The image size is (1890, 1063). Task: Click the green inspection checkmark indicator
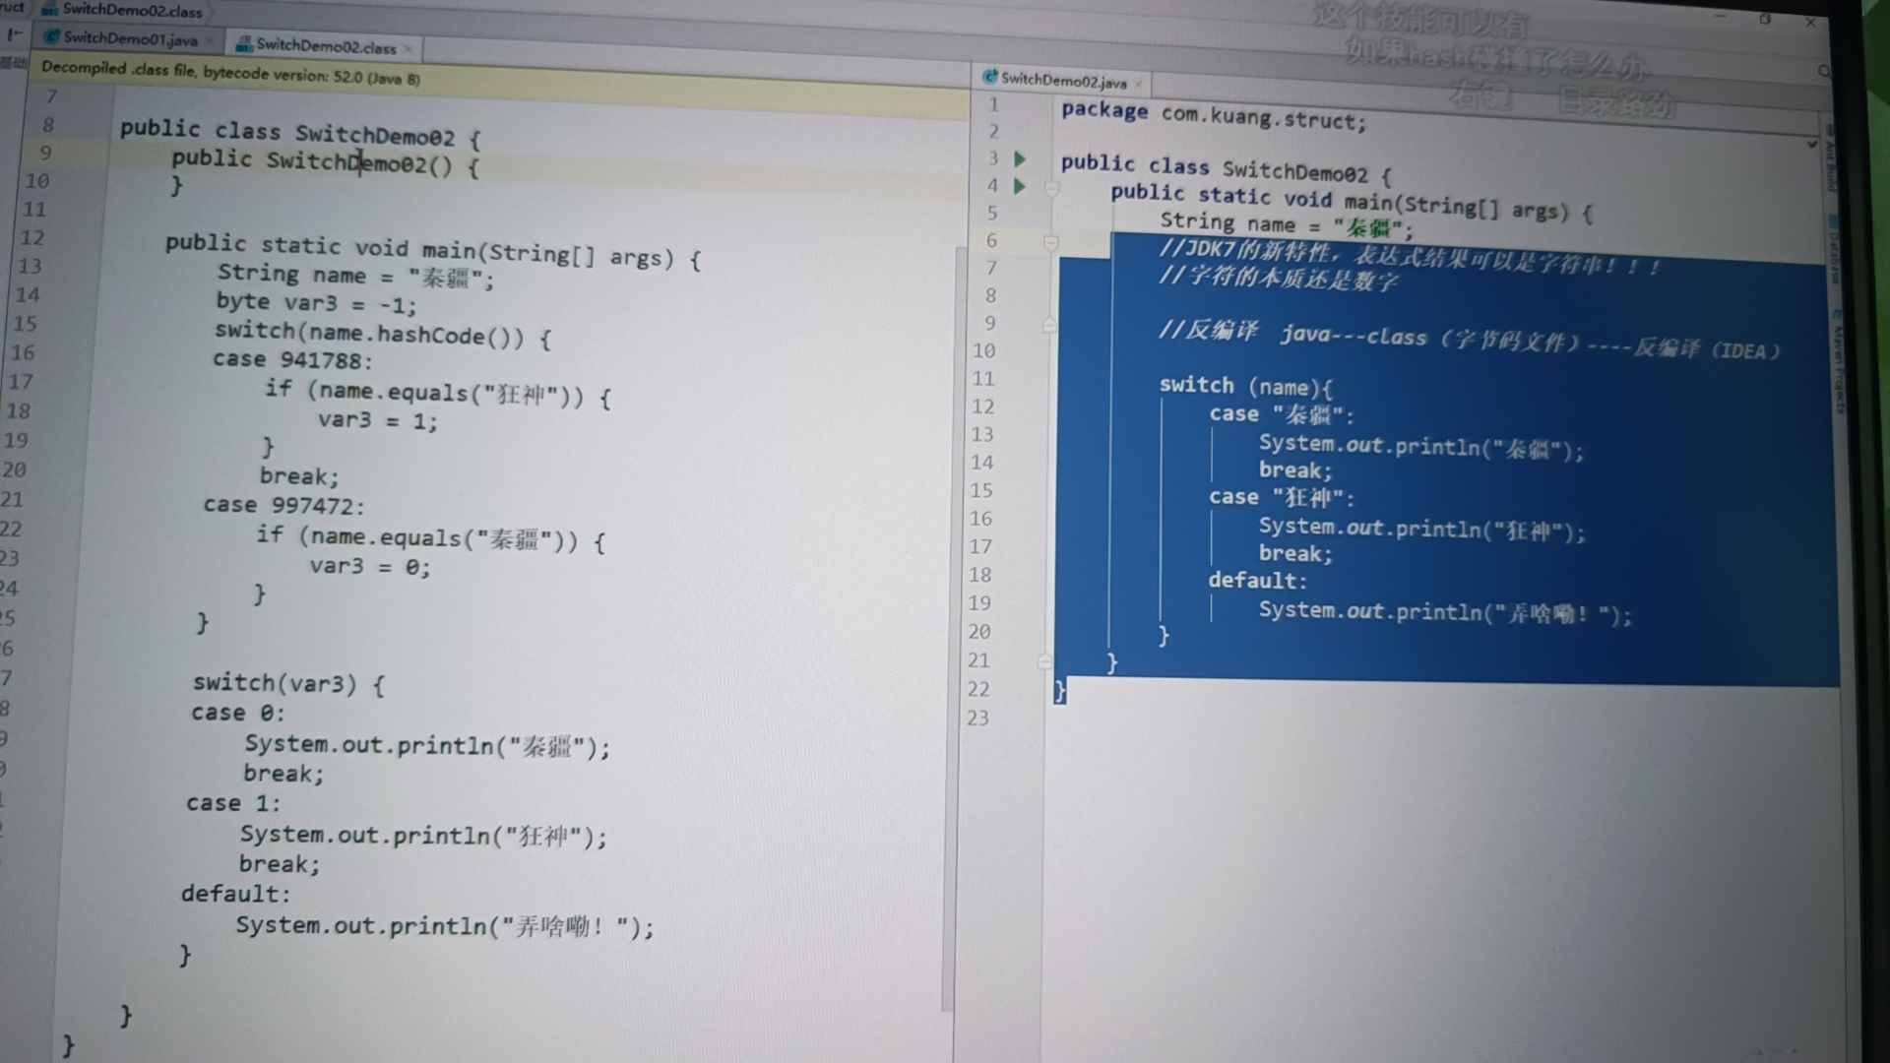pyautogui.click(x=1812, y=145)
